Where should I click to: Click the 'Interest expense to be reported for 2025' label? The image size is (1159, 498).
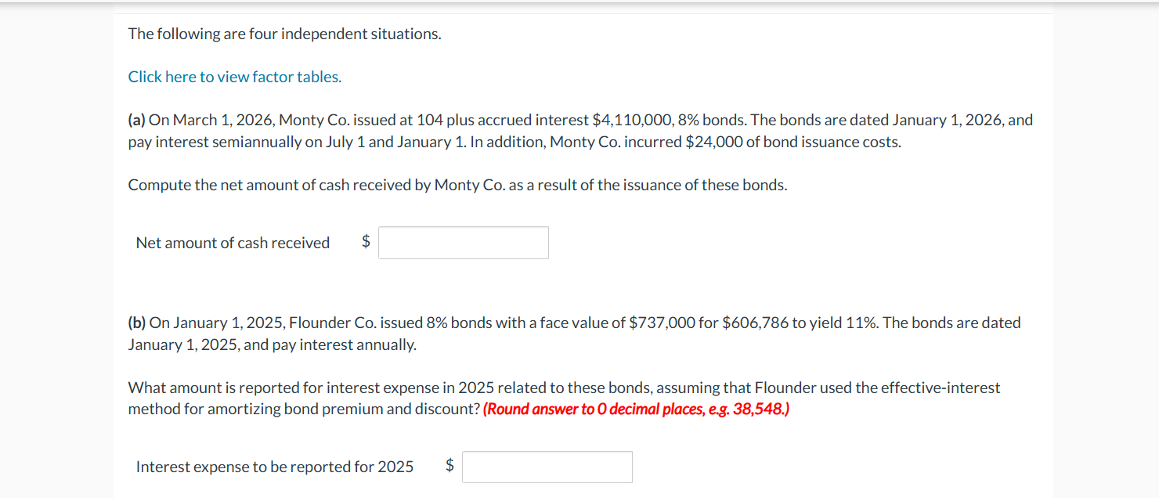coord(274,467)
